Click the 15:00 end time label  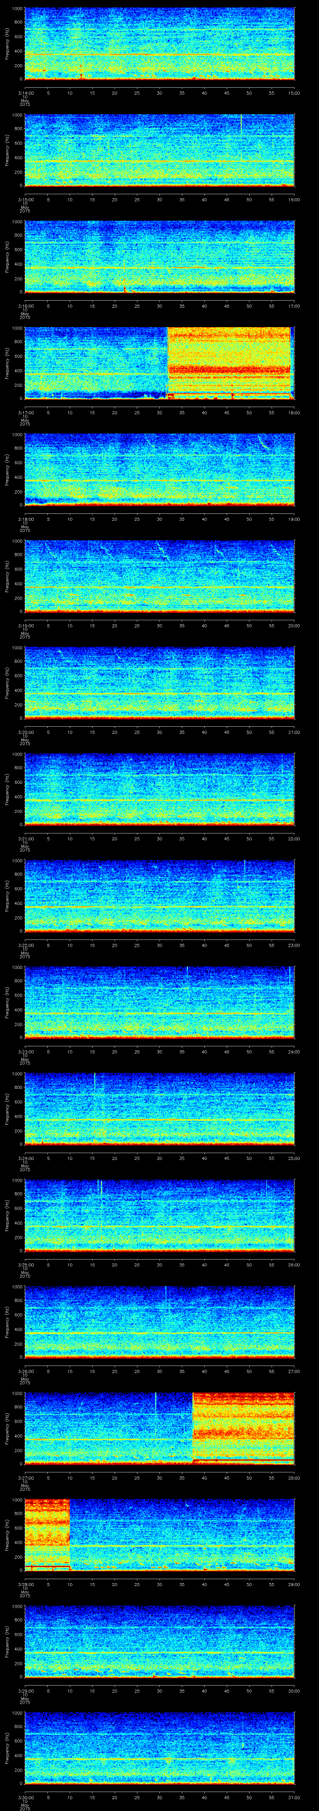(x=294, y=93)
